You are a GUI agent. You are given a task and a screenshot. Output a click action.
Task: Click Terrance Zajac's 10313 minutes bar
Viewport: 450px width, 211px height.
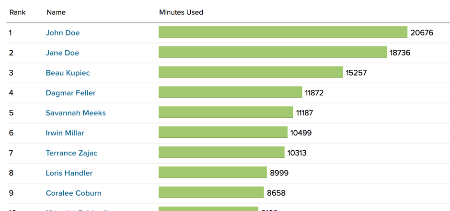[x=221, y=153]
